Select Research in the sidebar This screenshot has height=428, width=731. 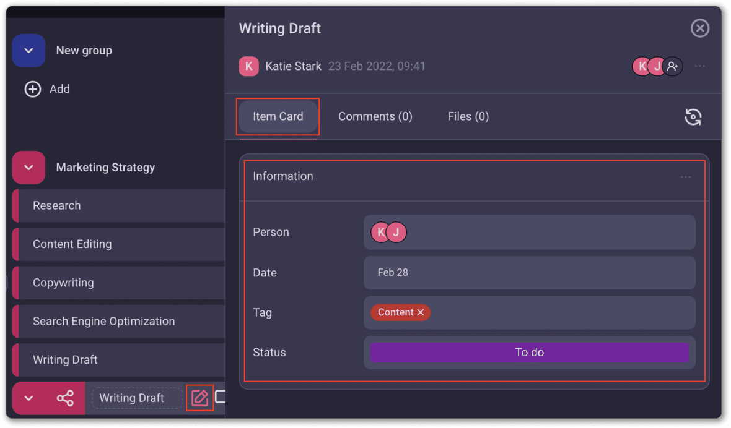57,205
